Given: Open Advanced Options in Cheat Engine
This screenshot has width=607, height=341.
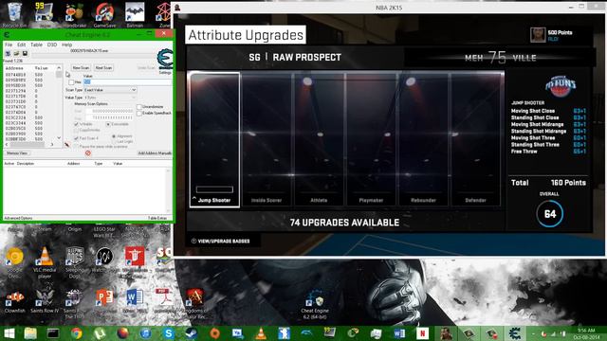Looking at the screenshot, I should 18,218.
